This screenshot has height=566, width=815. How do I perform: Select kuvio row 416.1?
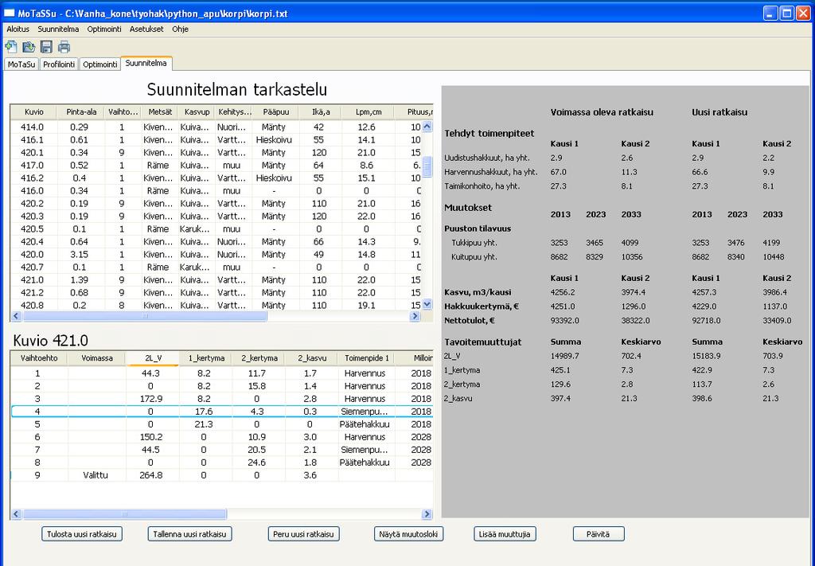coord(216,140)
